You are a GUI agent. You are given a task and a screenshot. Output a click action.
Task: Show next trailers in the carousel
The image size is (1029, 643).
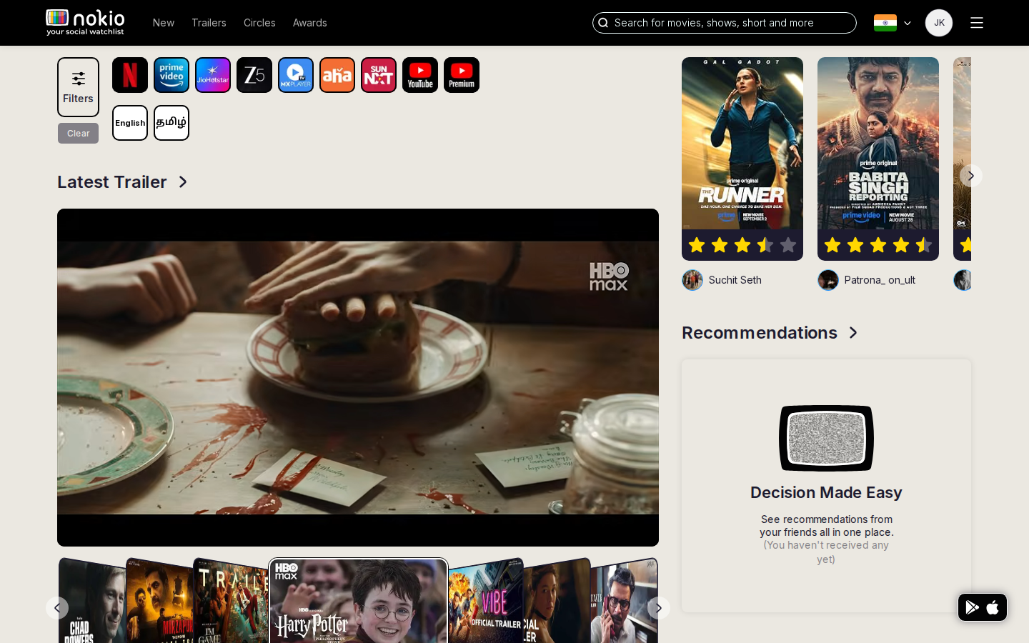[x=659, y=608]
